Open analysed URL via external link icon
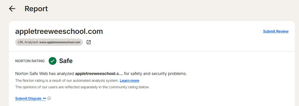Viewport: 299px width, 106px height. point(89,42)
